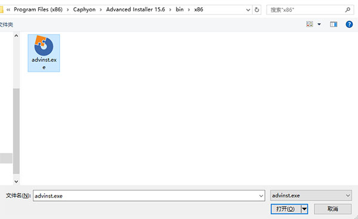The image size is (358, 219).
Task: Click the 取消 cancel button
Action: pos(333,209)
